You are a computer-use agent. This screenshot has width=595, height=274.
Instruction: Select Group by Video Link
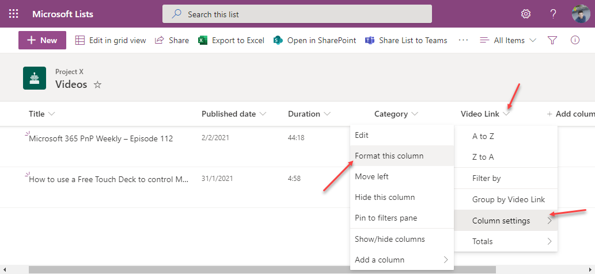click(508, 199)
